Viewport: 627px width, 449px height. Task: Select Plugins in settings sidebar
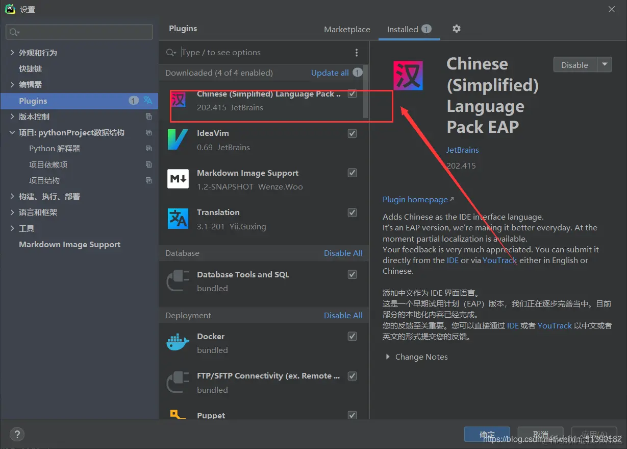click(79, 101)
